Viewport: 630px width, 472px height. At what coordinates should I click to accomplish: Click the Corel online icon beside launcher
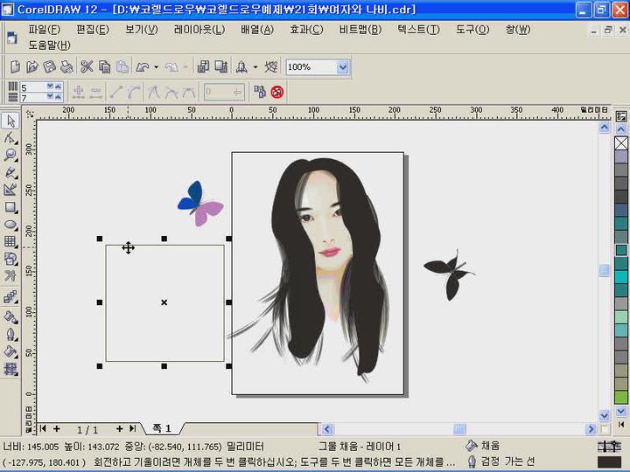click(271, 66)
